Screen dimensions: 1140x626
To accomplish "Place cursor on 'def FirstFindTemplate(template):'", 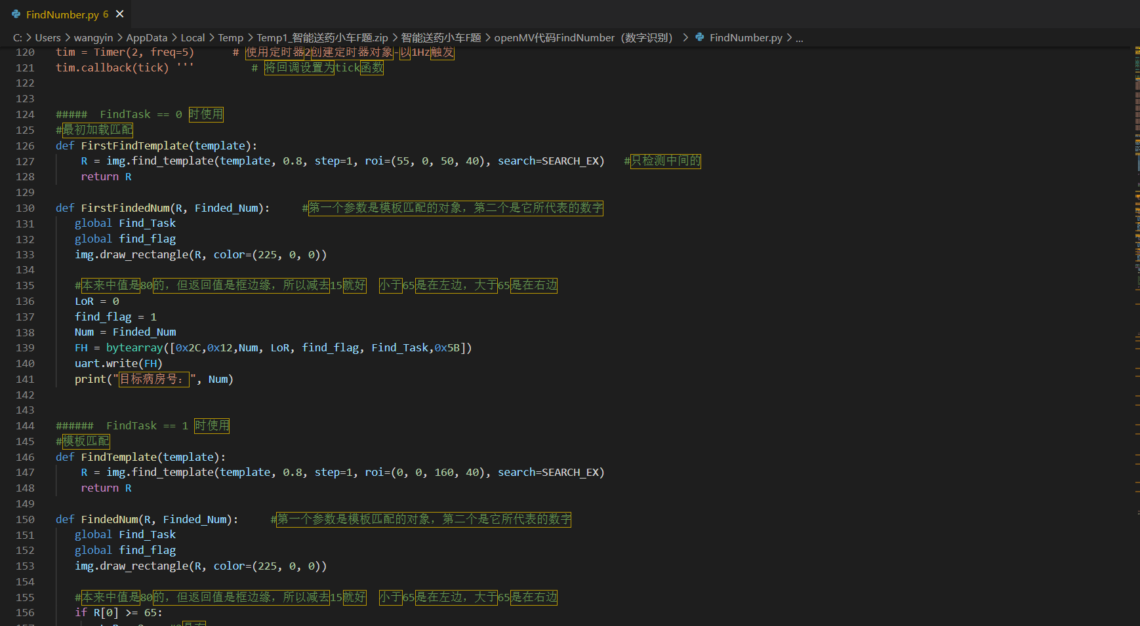I will coord(156,146).
